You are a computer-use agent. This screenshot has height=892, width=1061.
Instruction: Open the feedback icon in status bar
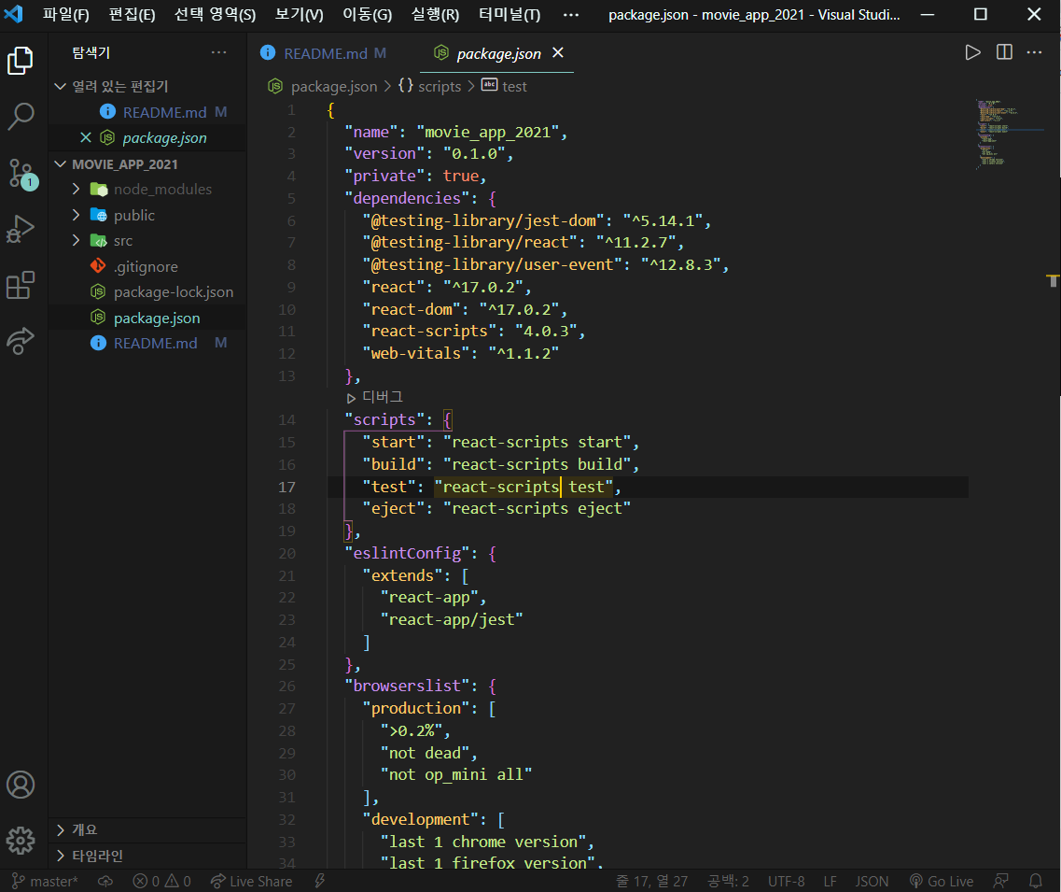click(1000, 881)
